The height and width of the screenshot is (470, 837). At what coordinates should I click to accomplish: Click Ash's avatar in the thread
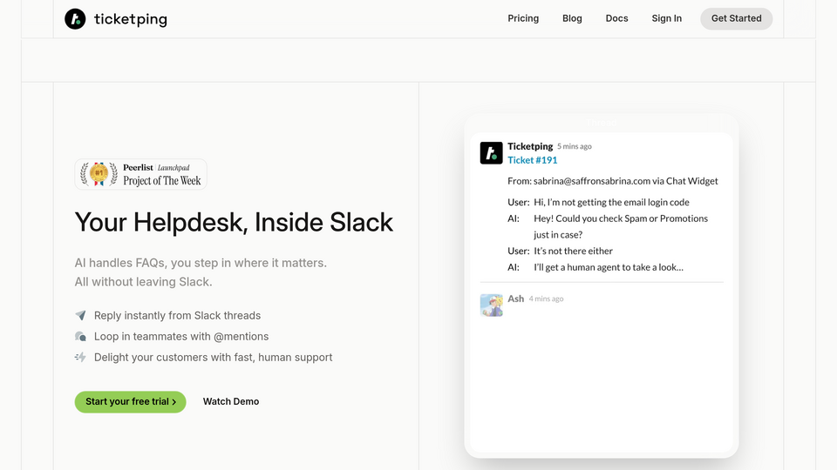pos(491,305)
